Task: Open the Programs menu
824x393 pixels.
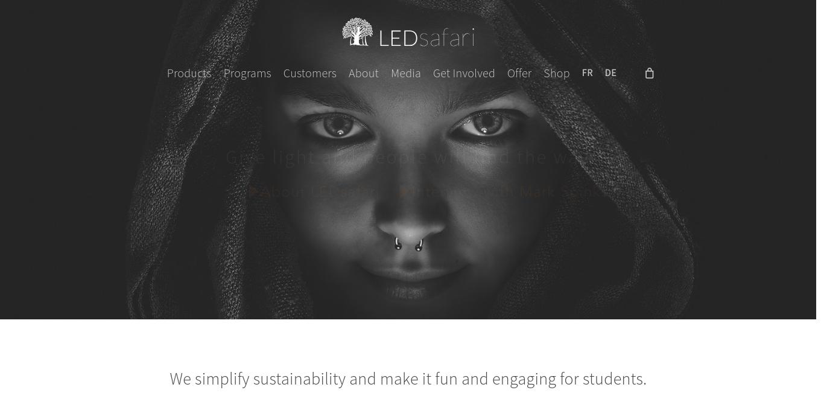Action: (x=247, y=73)
